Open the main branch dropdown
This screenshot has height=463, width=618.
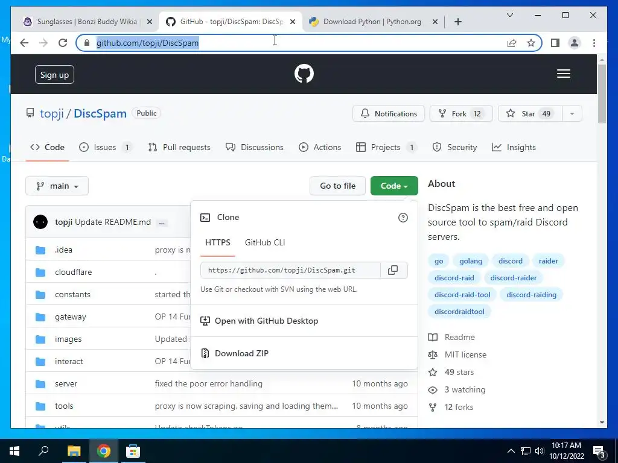click(x=57, y=186)
